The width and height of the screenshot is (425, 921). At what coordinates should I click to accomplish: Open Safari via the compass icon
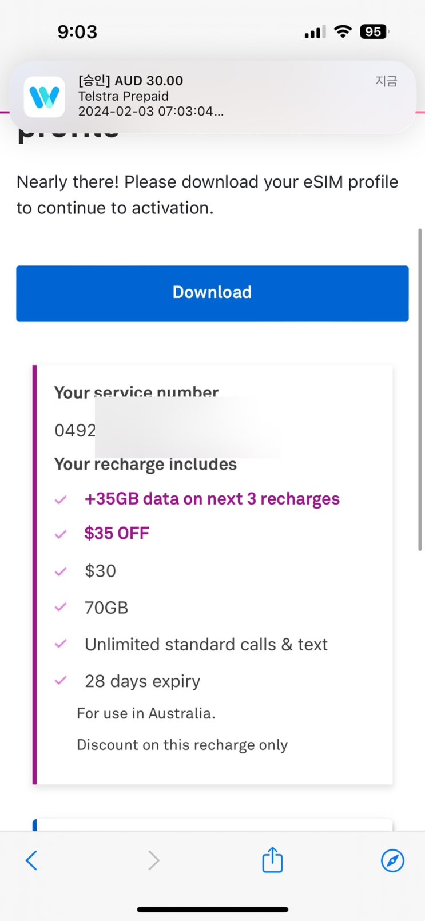392,860
